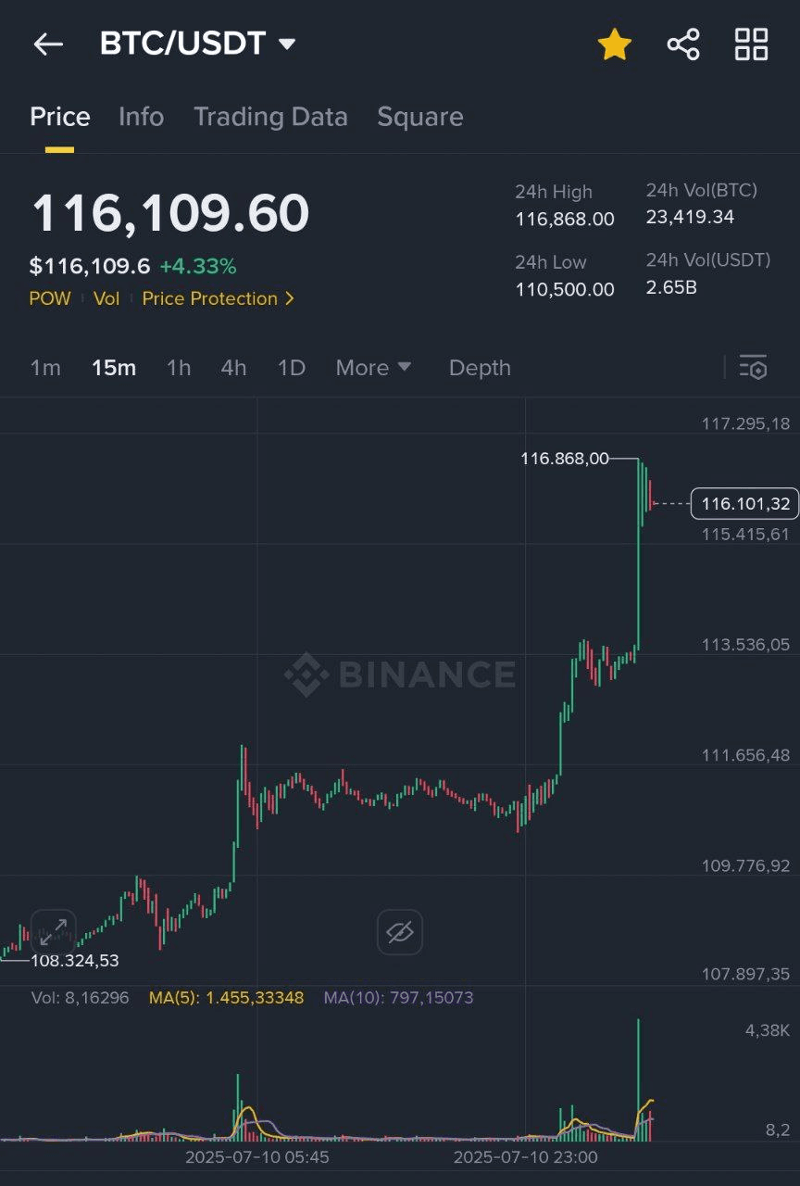800x1186 pixels.
Task: Switch to the Trading Data tab
Action: point(270,117)
